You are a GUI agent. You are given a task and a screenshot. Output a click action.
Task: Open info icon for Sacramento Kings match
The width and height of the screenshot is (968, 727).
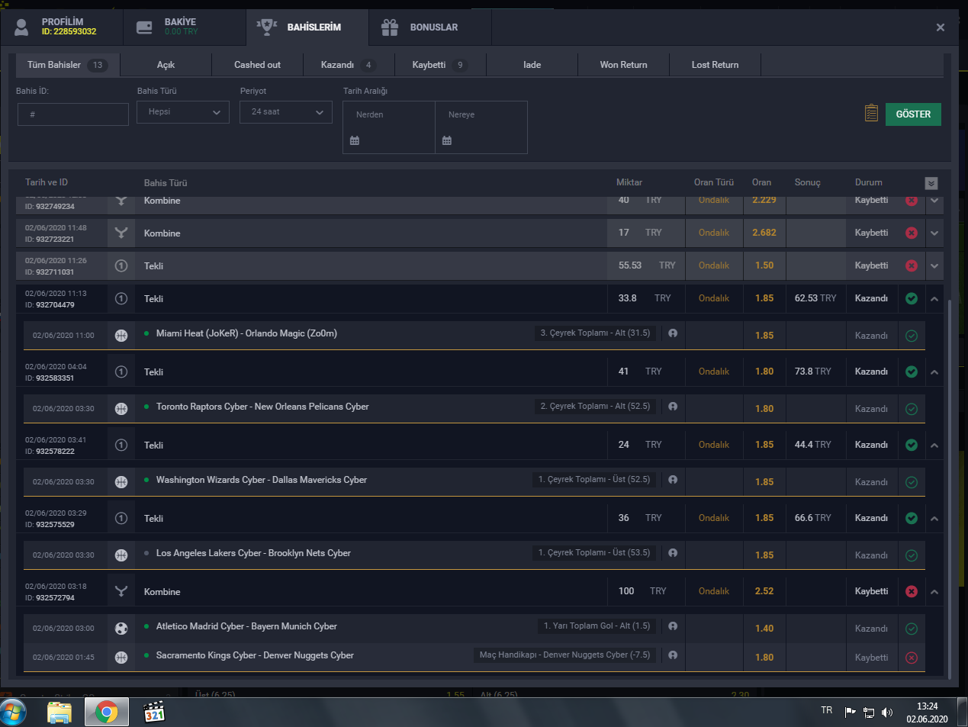tap(673, 655)
